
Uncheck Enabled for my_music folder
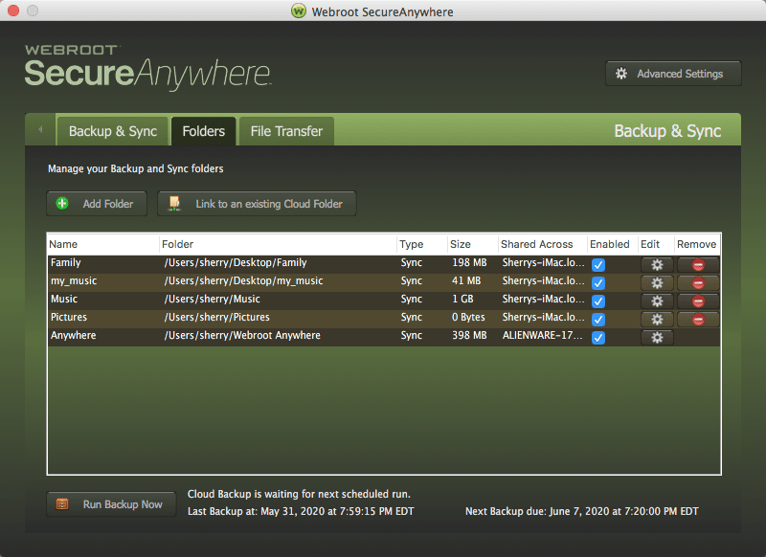tap(598, 282)
